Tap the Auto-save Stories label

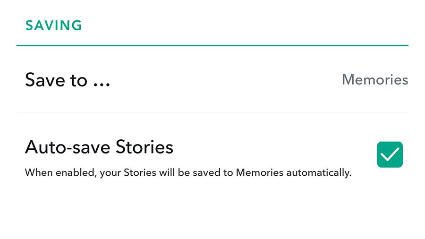click(99, 147)
